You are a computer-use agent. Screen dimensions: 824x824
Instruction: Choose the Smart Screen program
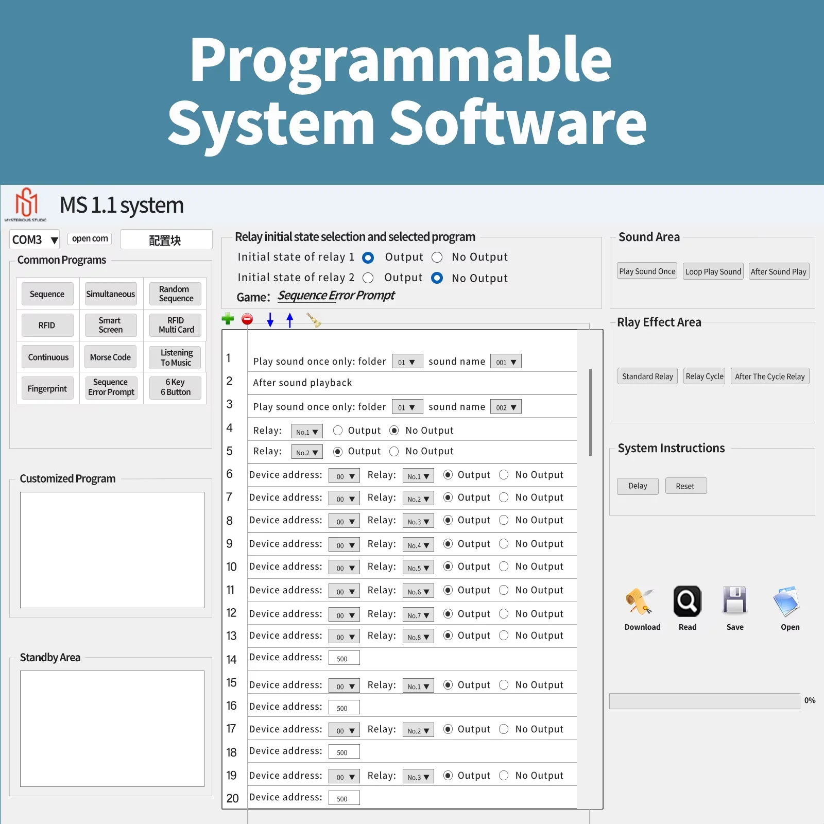111,325
